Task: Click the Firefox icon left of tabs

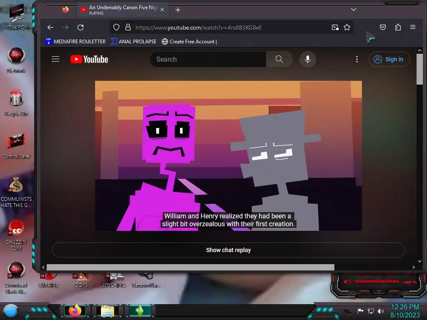Action: click(65, 10)
